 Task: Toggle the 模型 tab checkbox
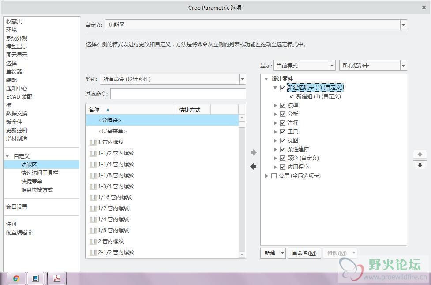tap(283, 105)
